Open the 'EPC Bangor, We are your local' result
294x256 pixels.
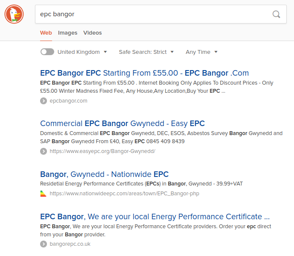(x=155, y=217)
